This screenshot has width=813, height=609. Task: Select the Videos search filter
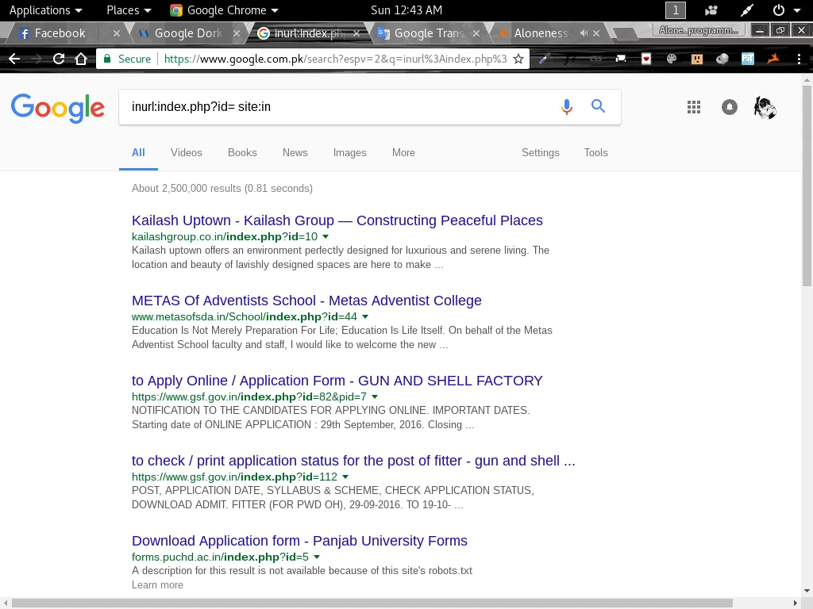[186, 153]
